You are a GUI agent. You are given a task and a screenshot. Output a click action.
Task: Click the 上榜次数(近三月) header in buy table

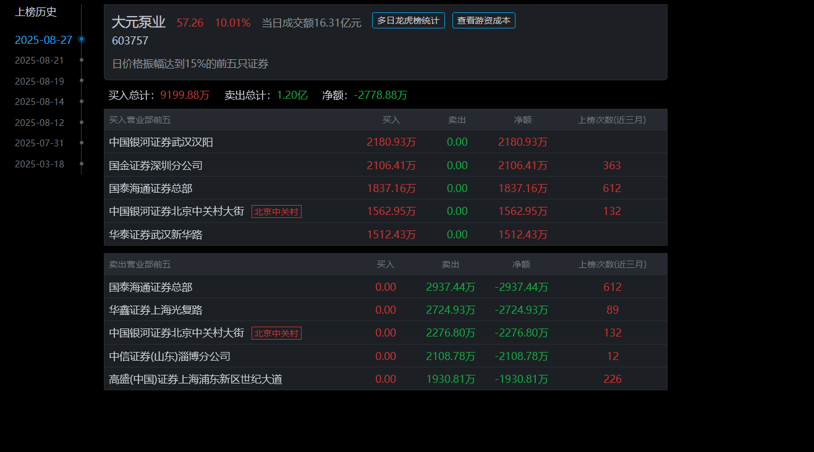click(x=612, y=120)
